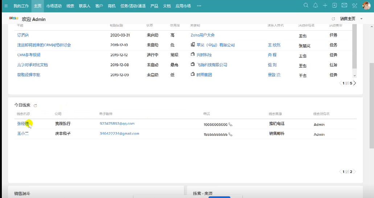Expand the more modules ellipsis menu
The height and width of the screenshot is (198, 374).
pyautogui.click(x=199, y=6)
